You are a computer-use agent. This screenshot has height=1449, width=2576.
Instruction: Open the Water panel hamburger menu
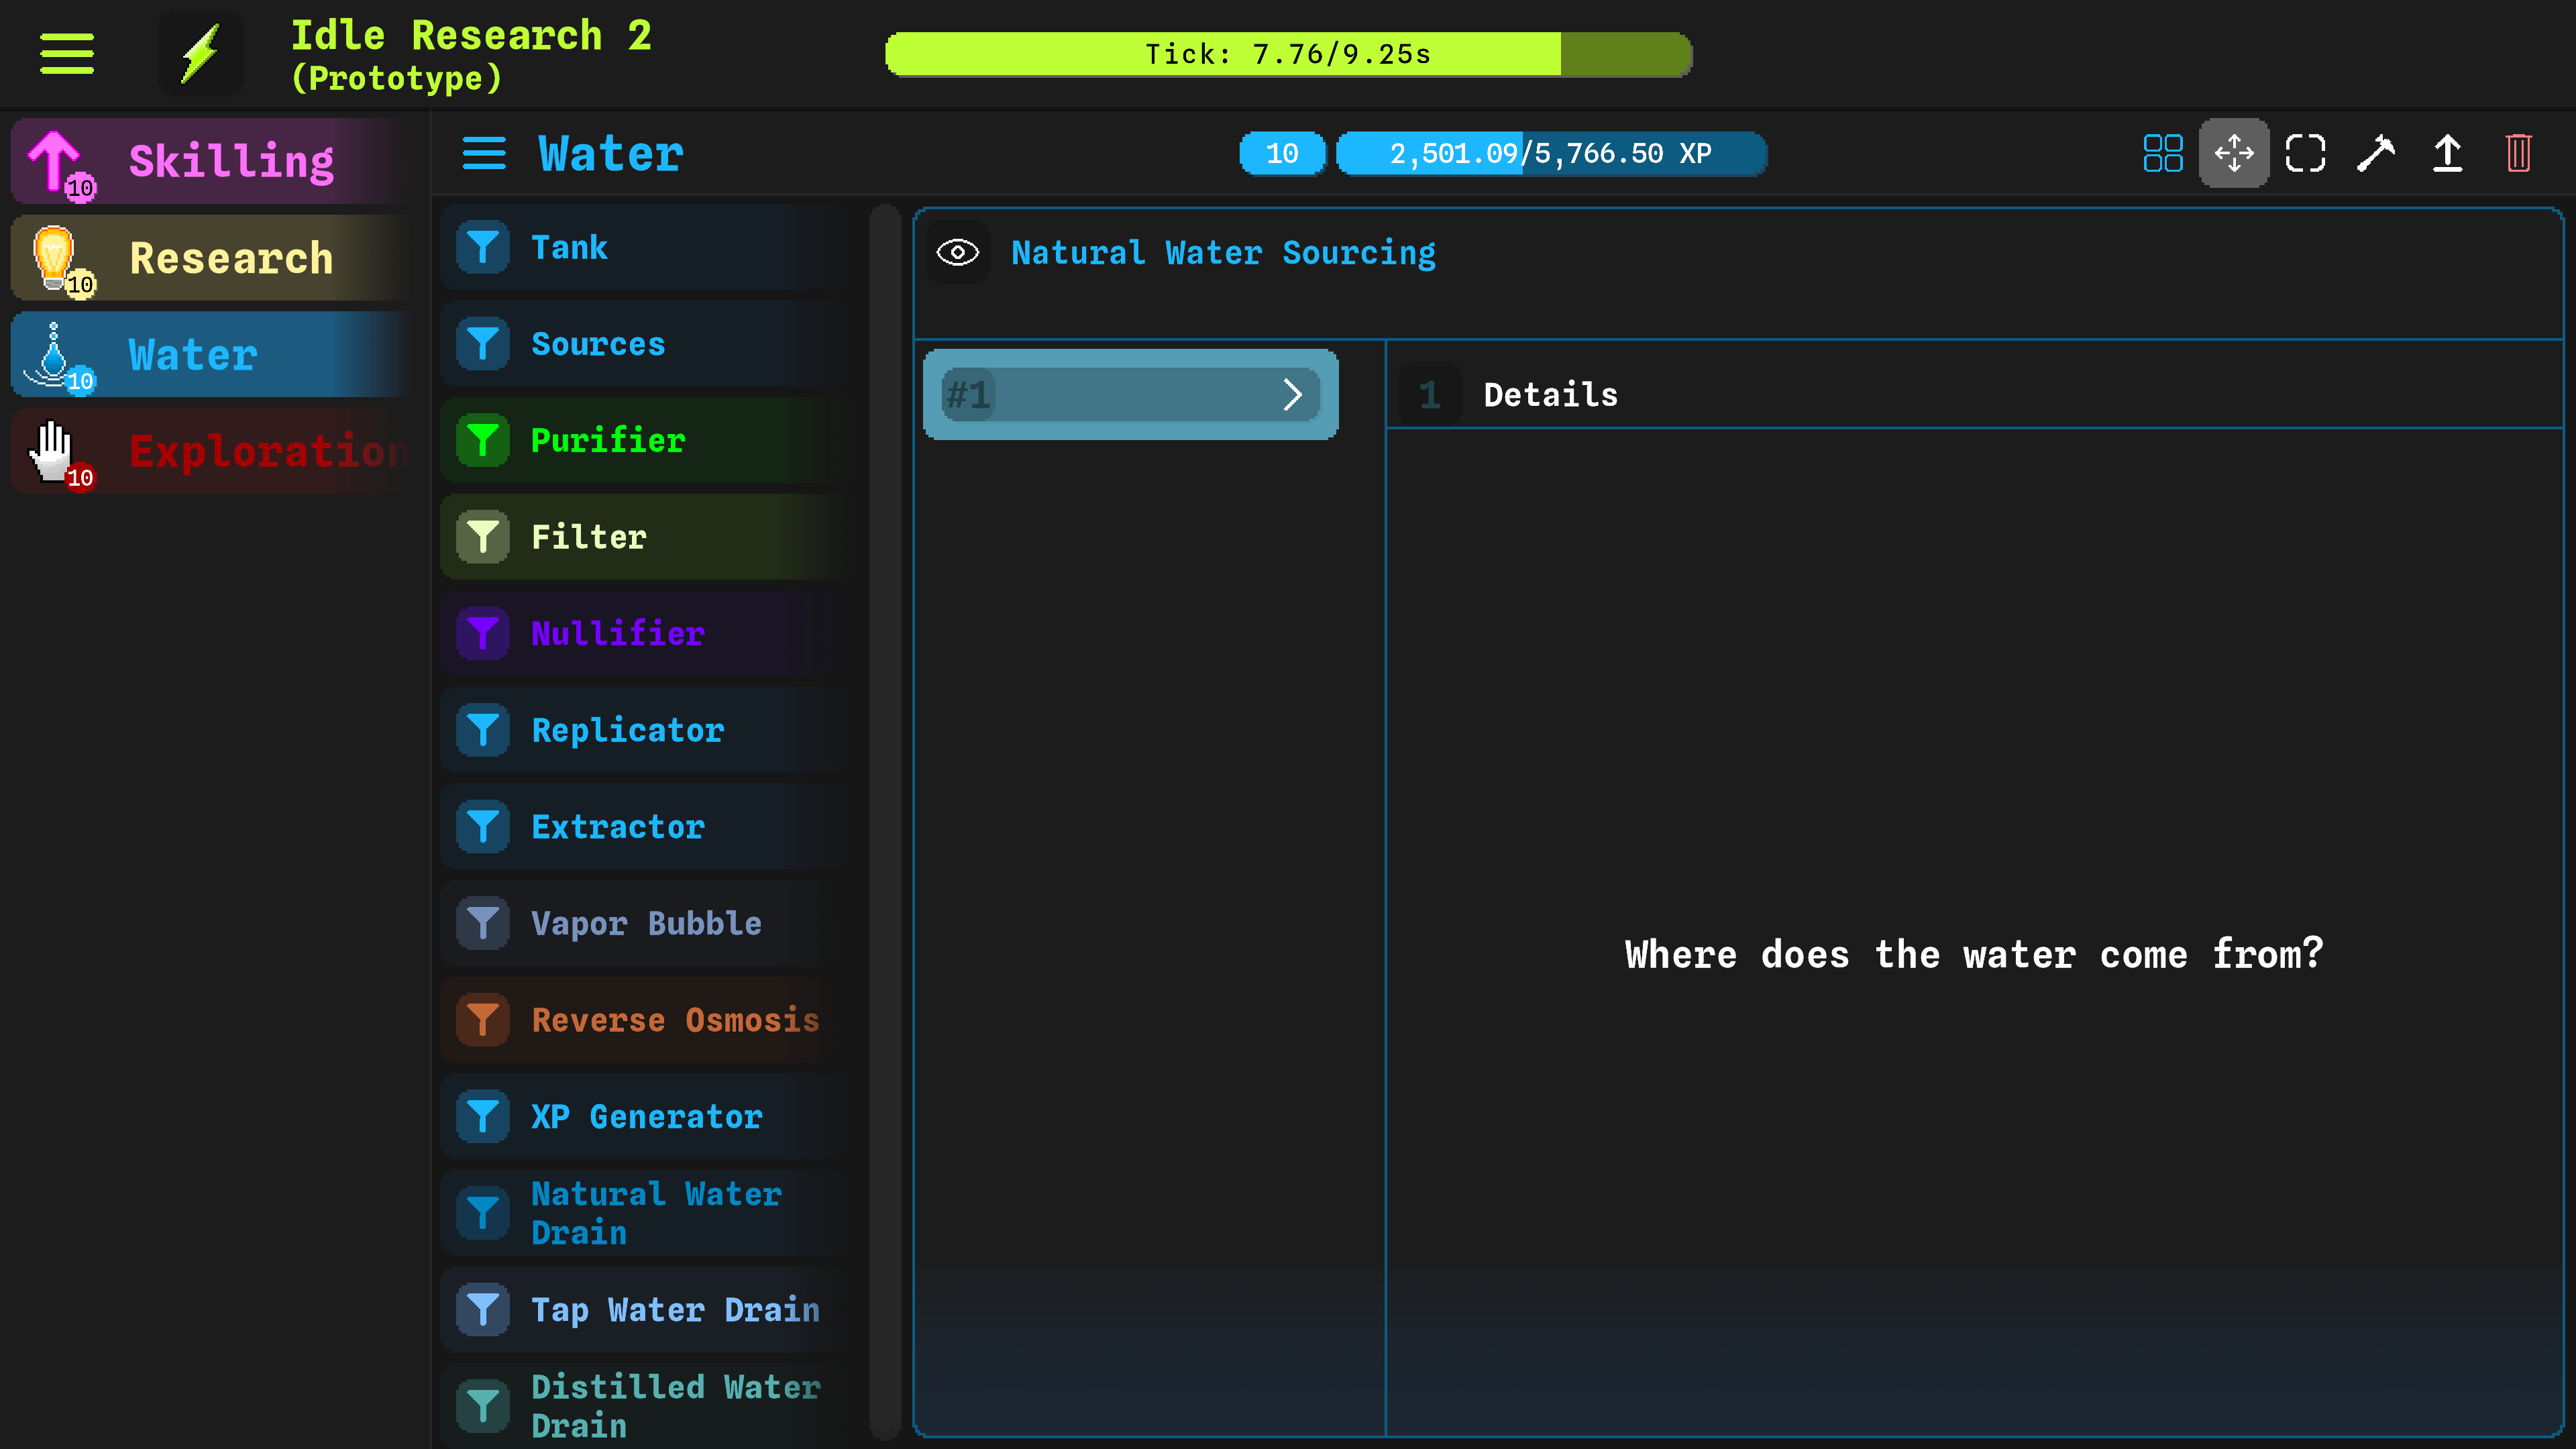point(484,154)
